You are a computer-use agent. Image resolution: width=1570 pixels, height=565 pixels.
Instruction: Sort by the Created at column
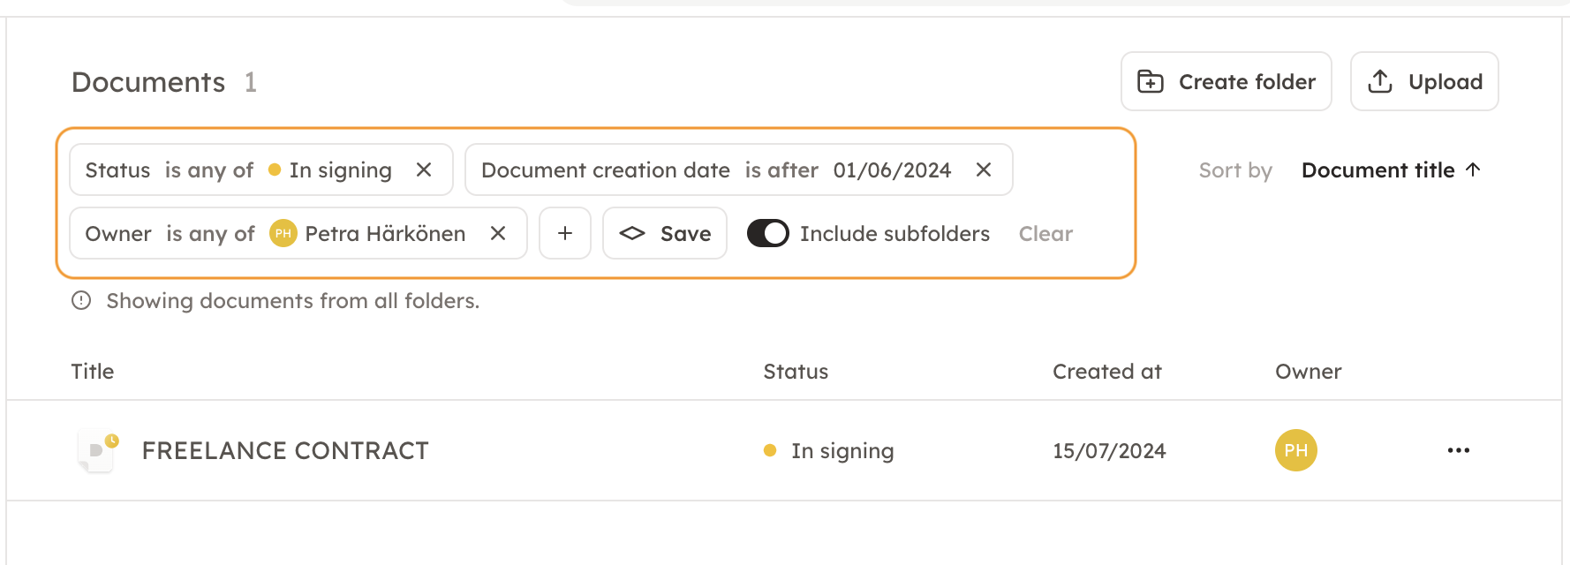pyautogui.click(x=1106, y=372)
